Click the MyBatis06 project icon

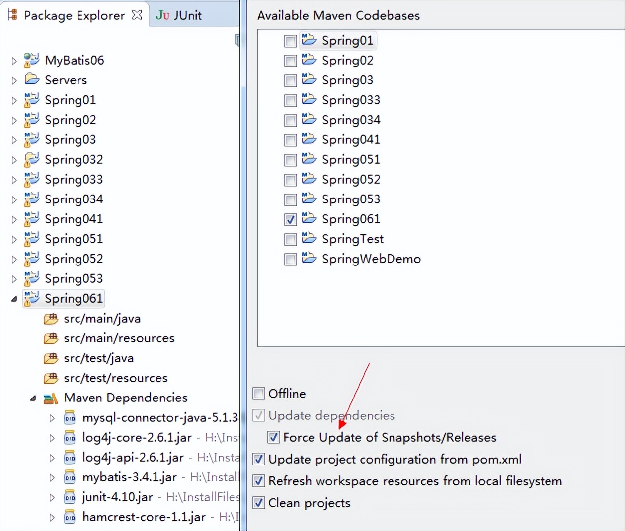pyautogui.click(x=31, y=60)
